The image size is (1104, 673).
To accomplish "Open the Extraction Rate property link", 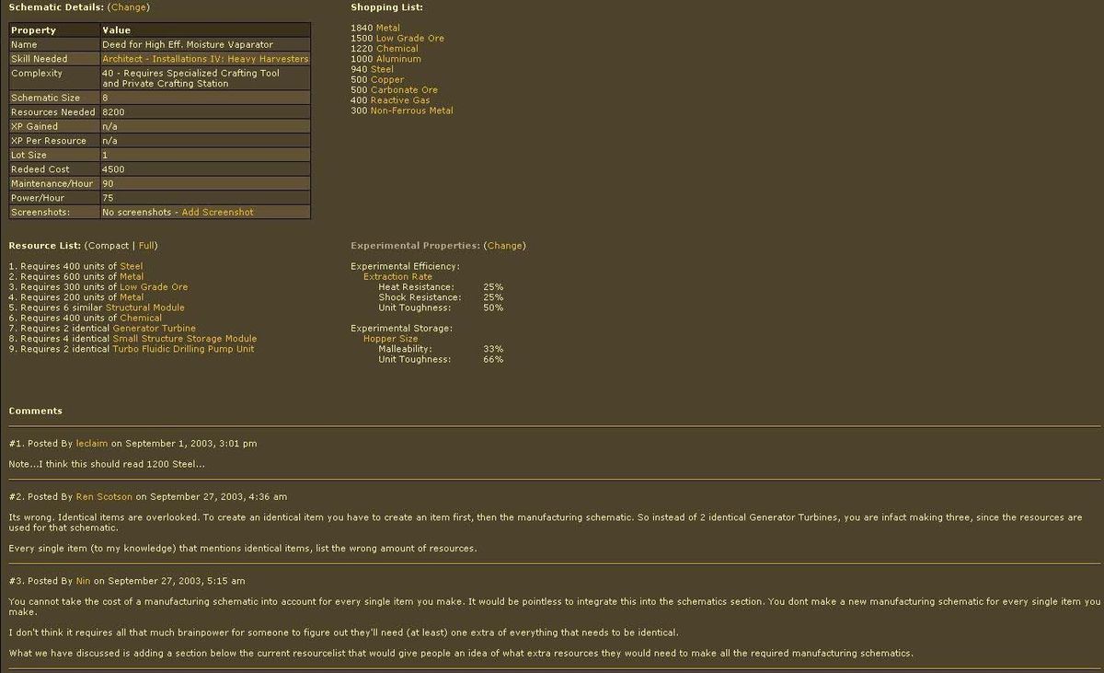I will pyautogui.click(x=397, y=277).
